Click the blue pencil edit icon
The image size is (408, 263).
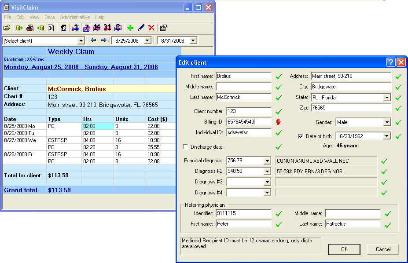click(x=140, y=28)
